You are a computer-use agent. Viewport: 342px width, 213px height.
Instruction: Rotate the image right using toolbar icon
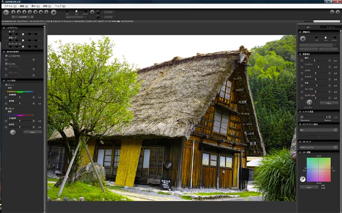30,12
